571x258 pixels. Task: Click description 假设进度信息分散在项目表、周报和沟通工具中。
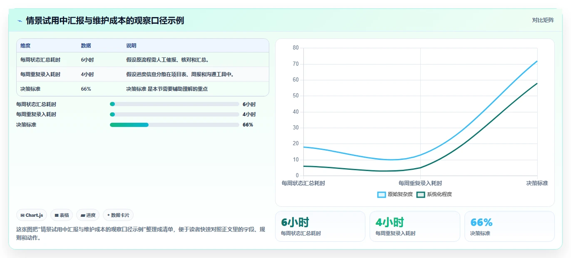(x=180, y=74)
